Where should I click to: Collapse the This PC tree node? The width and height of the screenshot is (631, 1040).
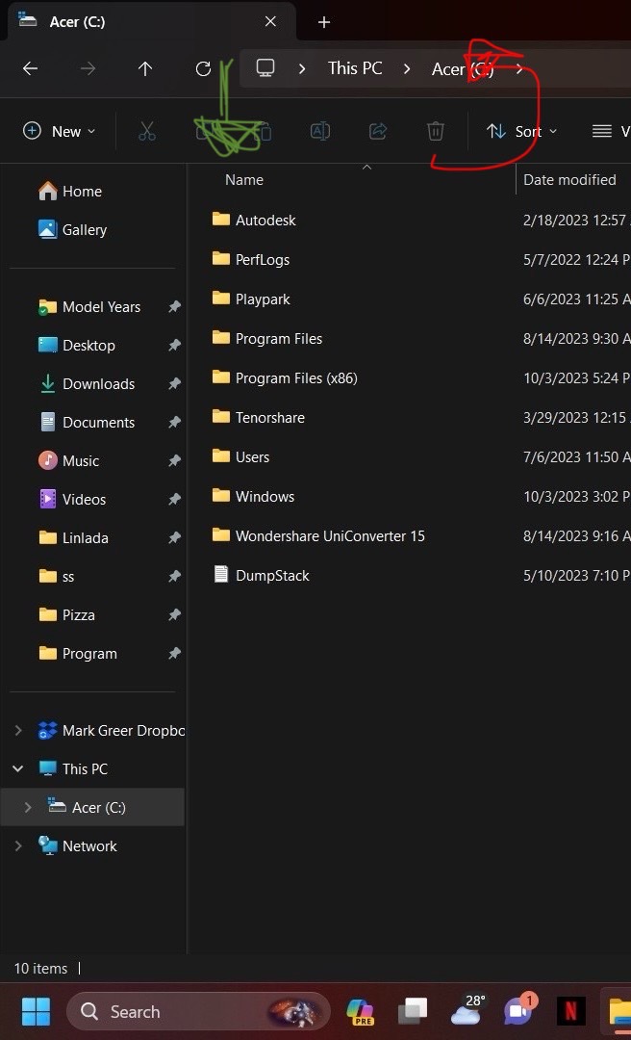(18, 769)
